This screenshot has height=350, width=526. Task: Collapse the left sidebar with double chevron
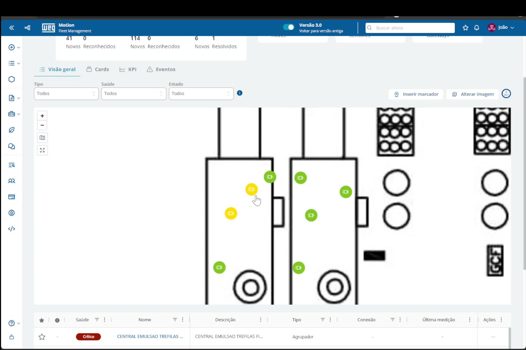12,28
